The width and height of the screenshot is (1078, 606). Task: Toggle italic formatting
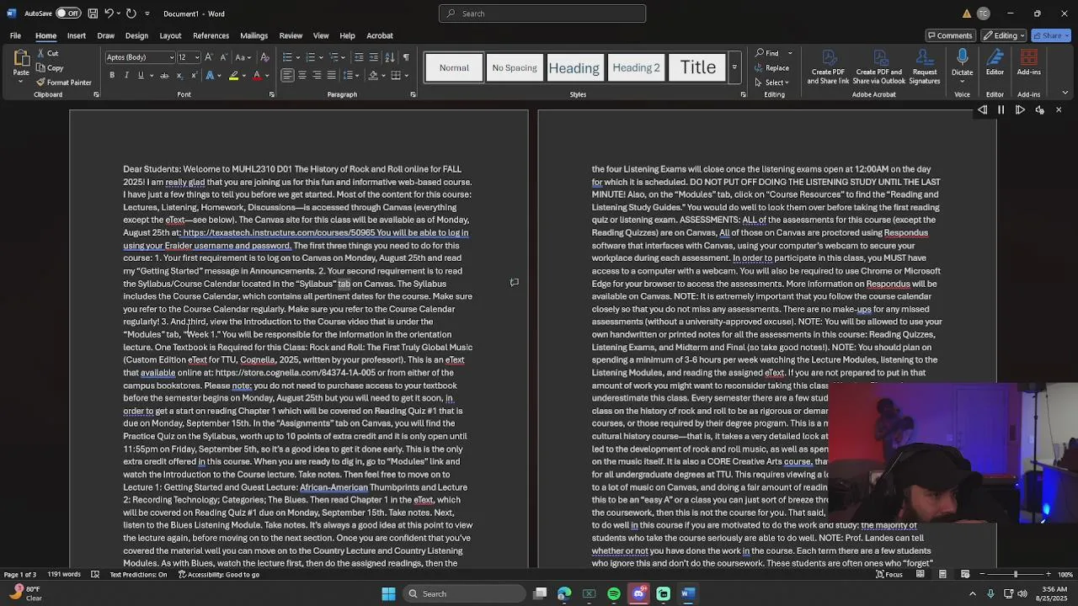pyautogui.click(x=126, y=75)
